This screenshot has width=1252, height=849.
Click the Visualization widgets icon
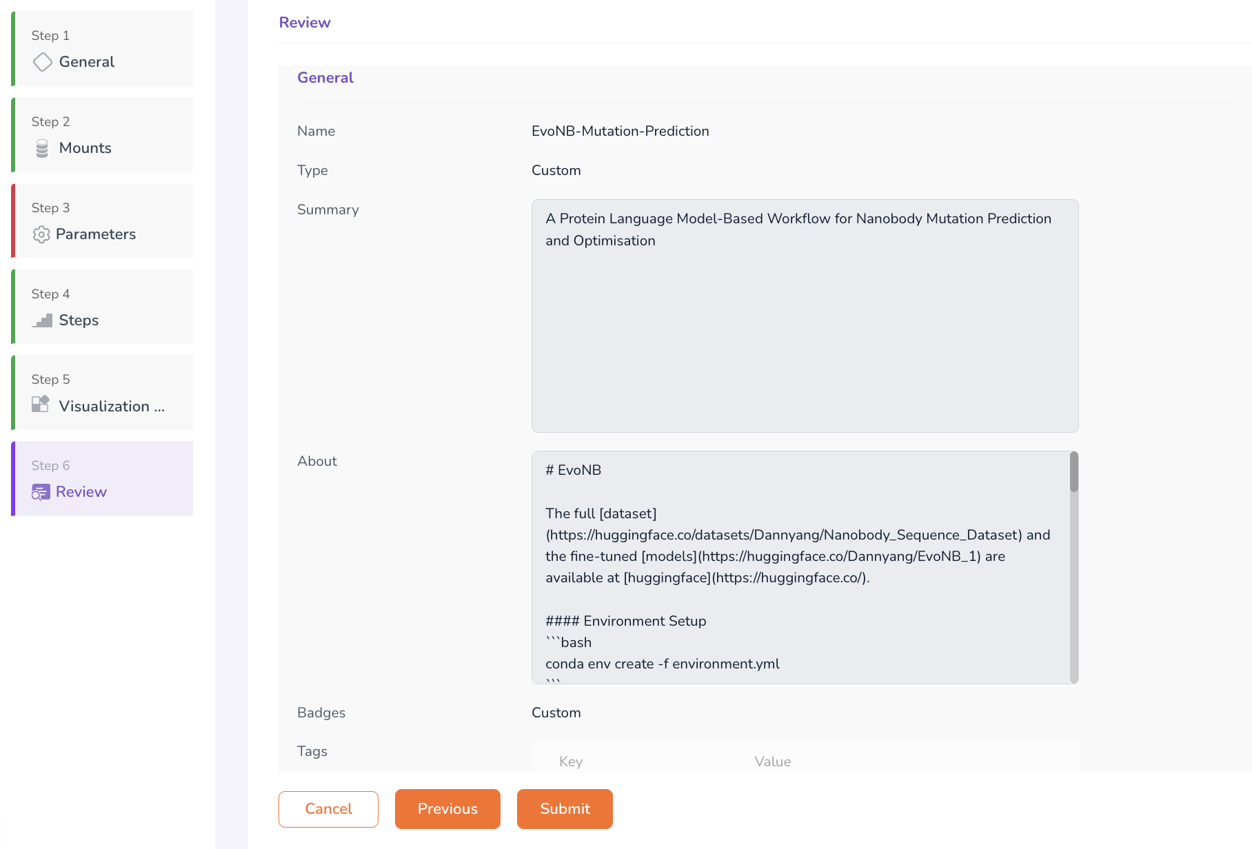point(41,405)
